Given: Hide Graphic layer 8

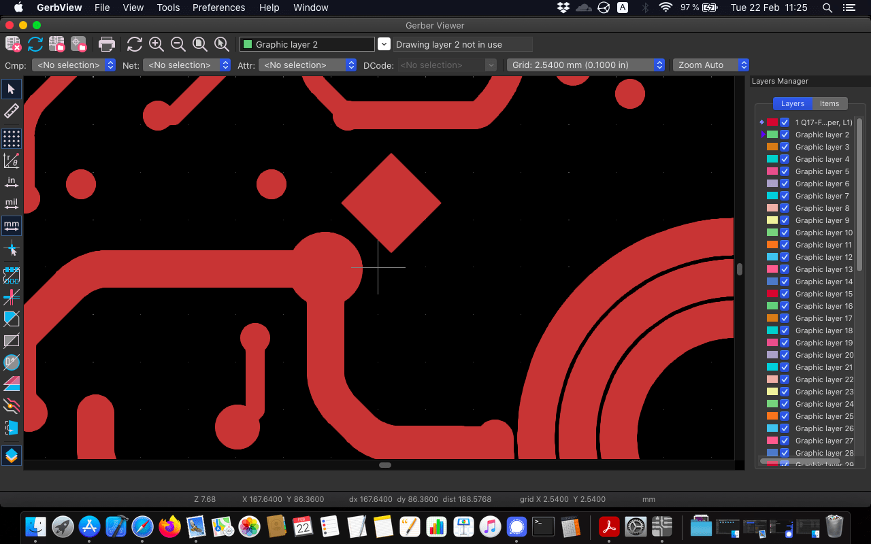Looking at the screenshot, I should click(x=785, y=208).
